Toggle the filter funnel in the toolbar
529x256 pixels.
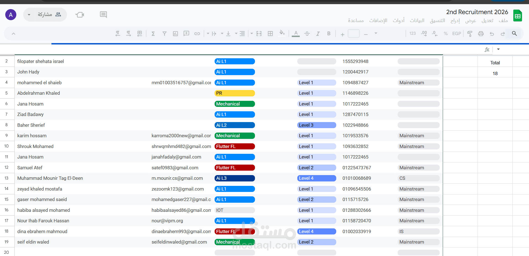164,33
